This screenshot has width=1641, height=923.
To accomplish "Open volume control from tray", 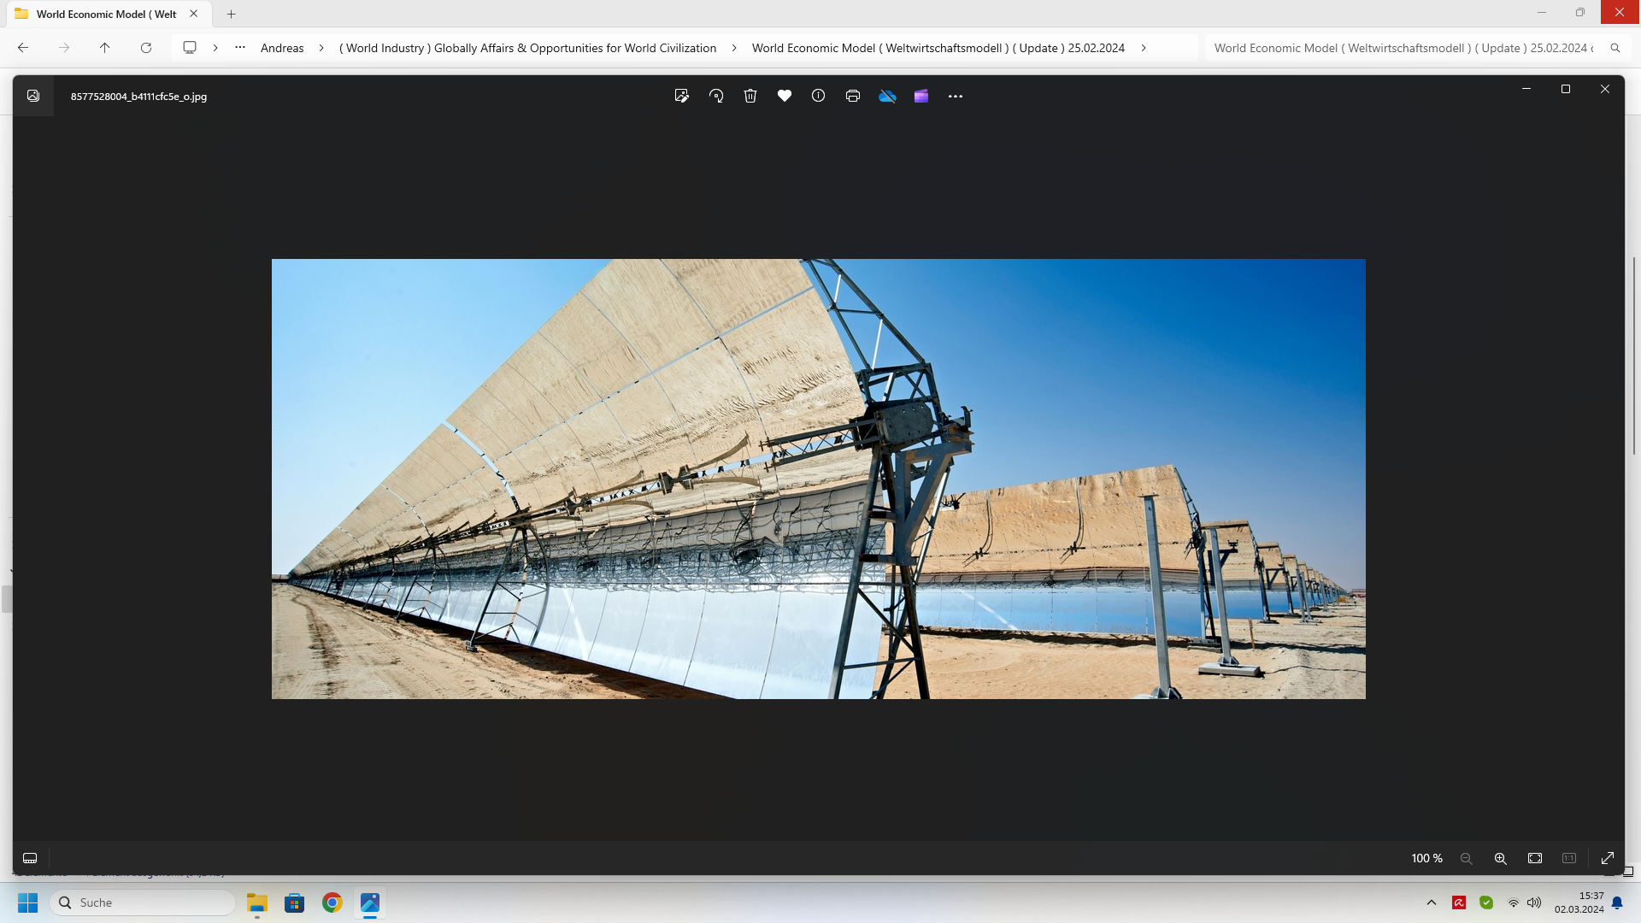I will click(x=1534, y=902).
